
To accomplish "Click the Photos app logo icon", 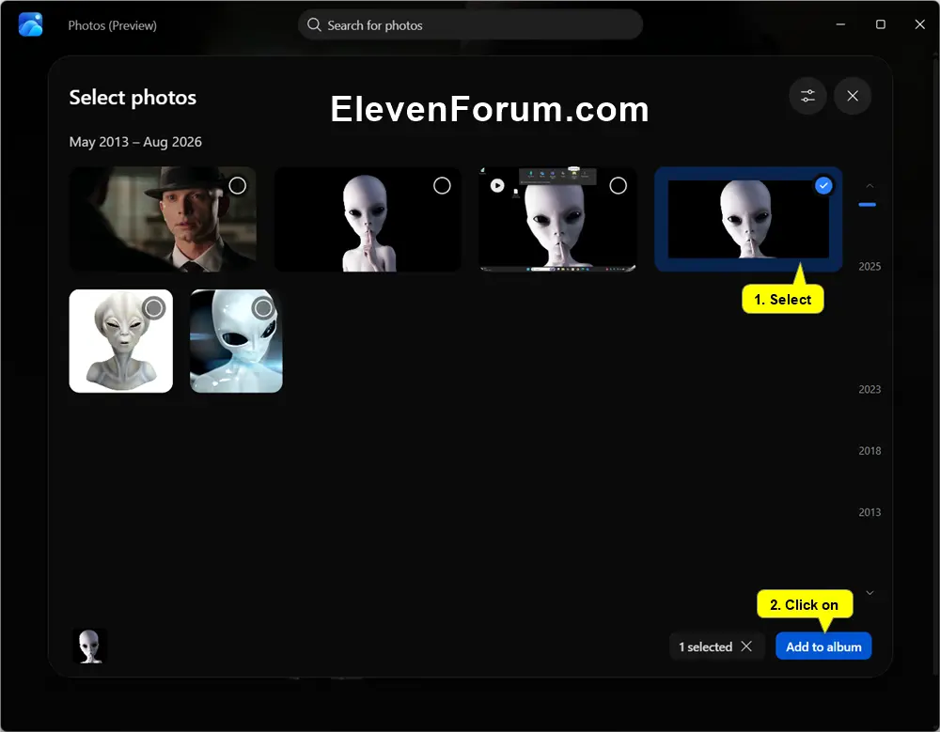I will click(31, 25).
